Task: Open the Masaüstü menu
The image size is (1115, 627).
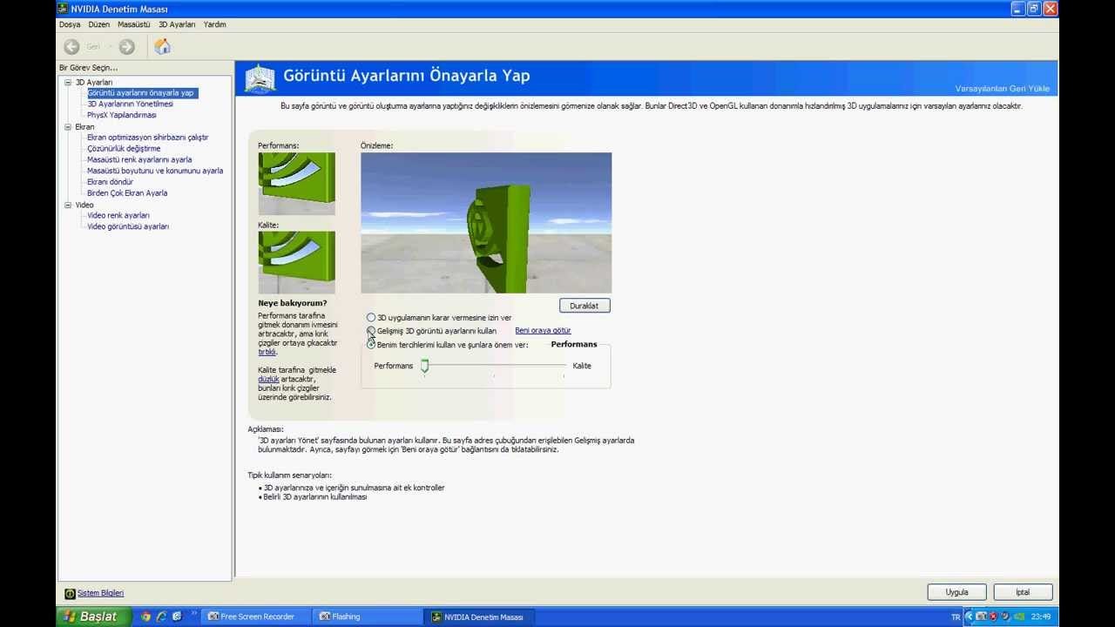Action: click(x=134, y=24)
